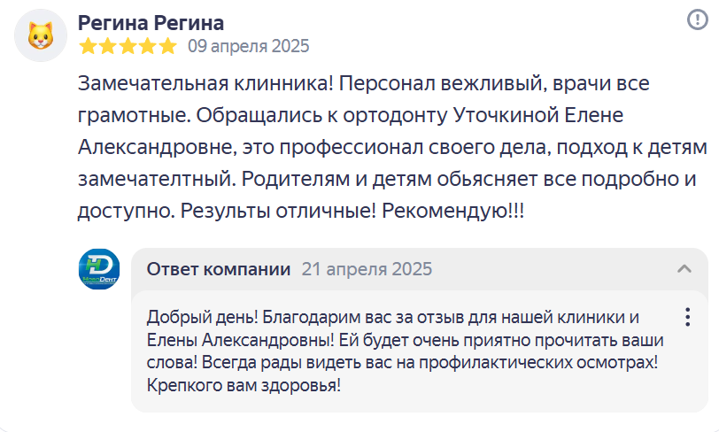This screenshot has height=432, width=719.
Task: Click the second rating star
Action: 107,45
